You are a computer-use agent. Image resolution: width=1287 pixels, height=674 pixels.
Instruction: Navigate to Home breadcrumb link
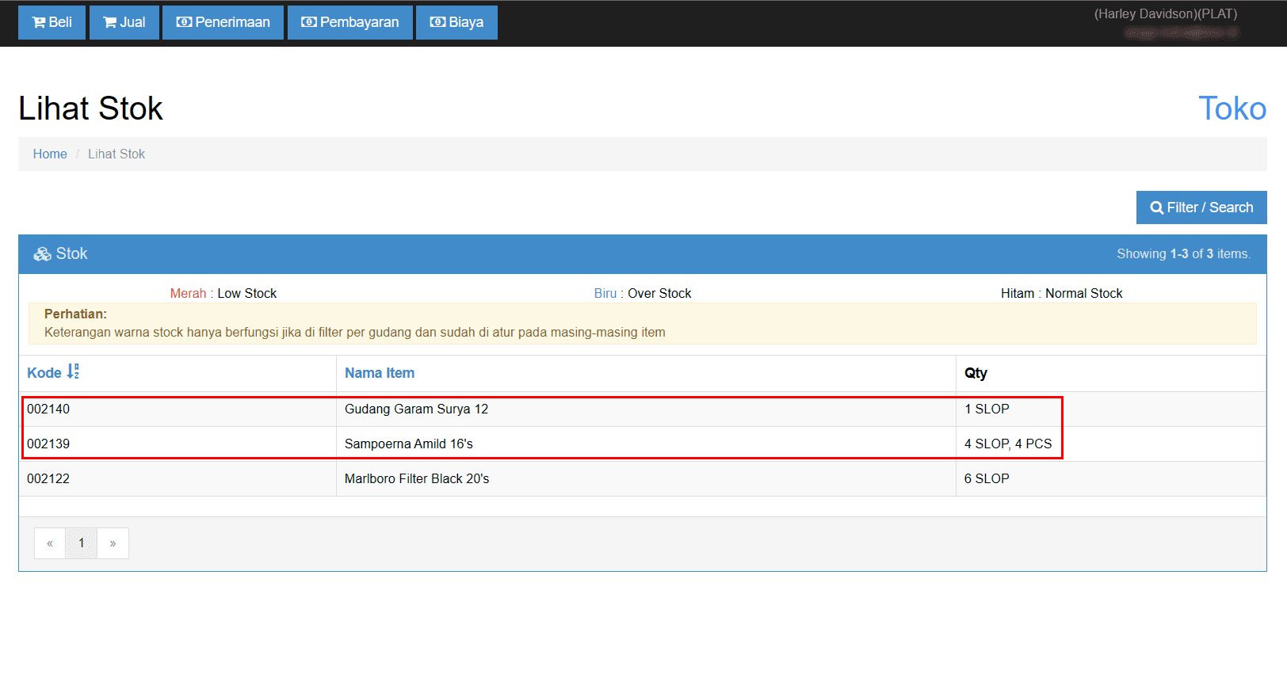pyautogui.click(x=50, y=154)
